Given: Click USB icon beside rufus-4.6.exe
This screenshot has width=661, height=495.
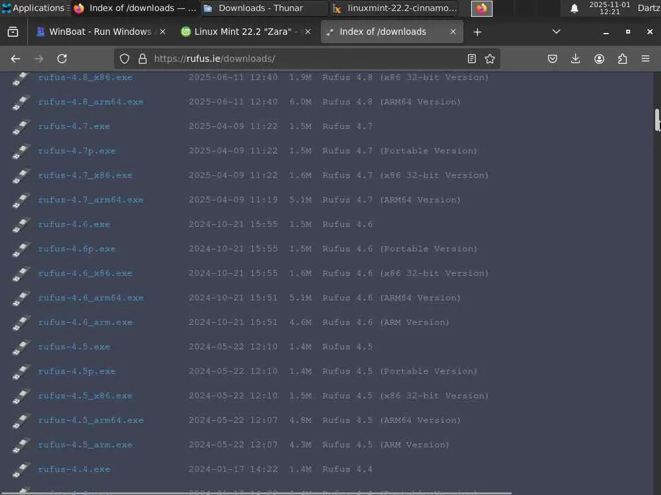Looking at the screenshot, I should pos(21,225).
